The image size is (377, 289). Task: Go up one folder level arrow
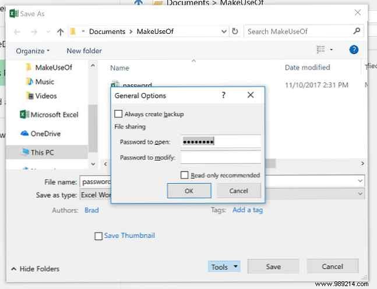point(61,31)
